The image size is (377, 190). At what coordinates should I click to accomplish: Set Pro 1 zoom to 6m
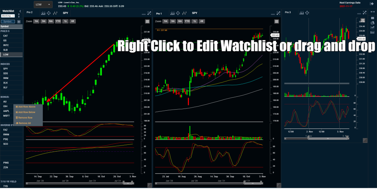tap(180, 21)
